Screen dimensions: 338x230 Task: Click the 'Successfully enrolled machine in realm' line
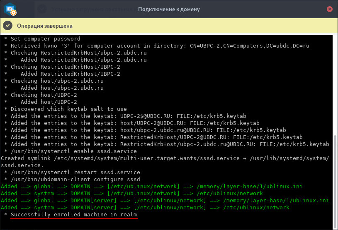coord(74,215)
